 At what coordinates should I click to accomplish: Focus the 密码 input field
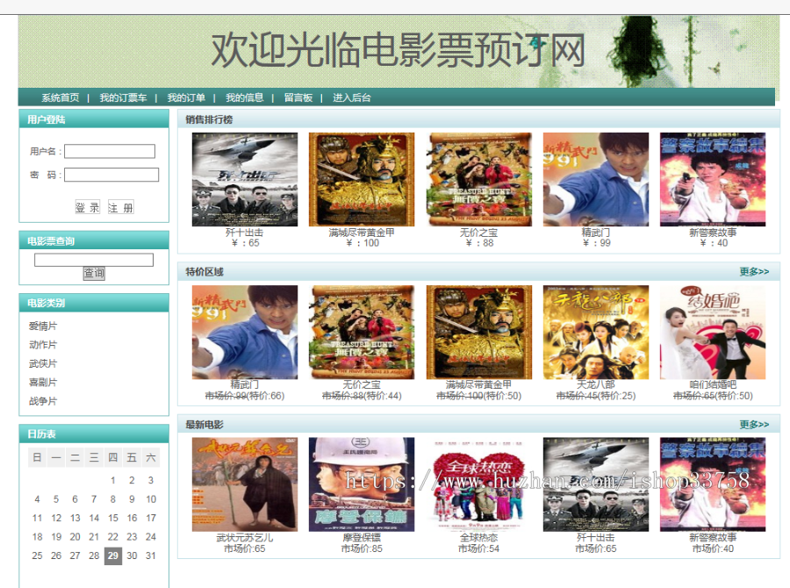click(x=111, y=175)
